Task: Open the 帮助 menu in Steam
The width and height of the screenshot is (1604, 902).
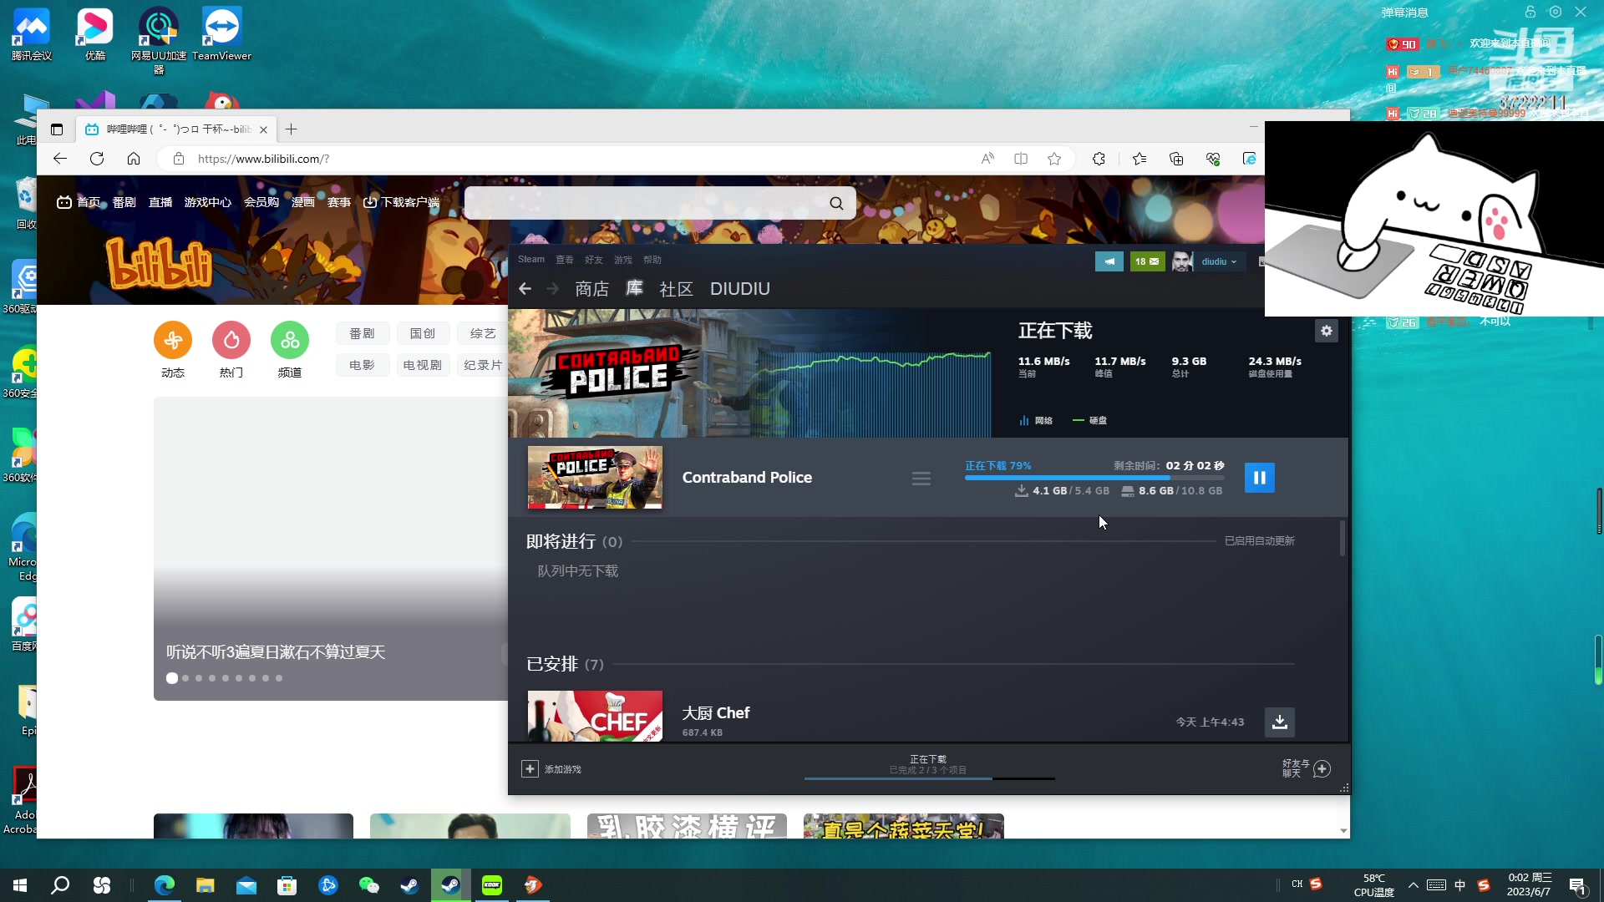Action: (x=652, y=260)
